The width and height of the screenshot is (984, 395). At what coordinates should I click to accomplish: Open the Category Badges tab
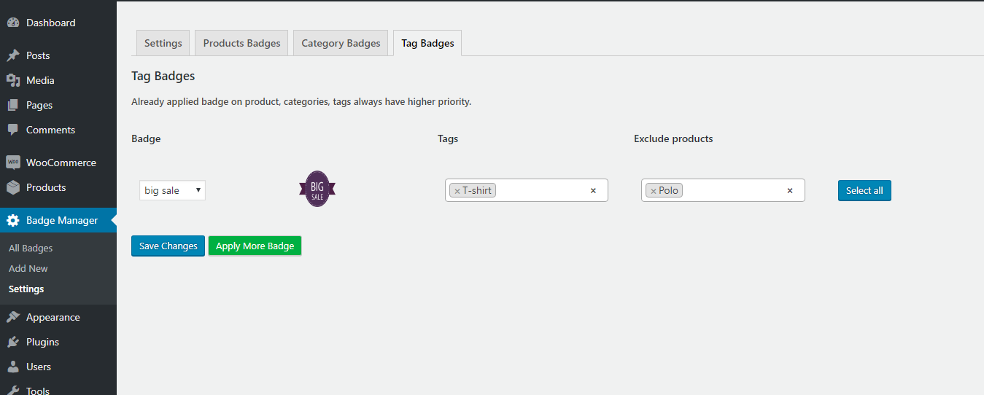pos(341,43)
